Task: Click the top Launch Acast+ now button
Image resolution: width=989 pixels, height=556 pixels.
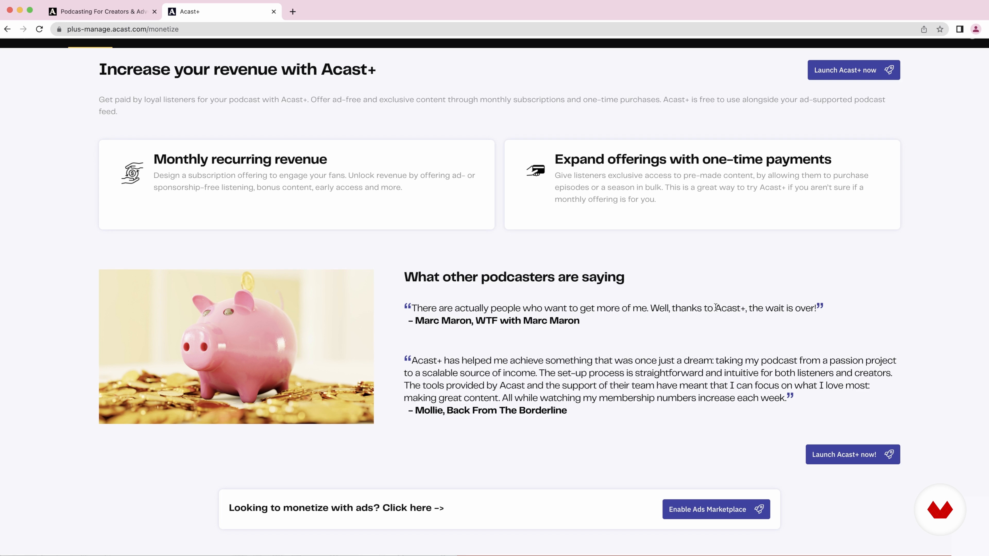Action: (x=854, y=70)
